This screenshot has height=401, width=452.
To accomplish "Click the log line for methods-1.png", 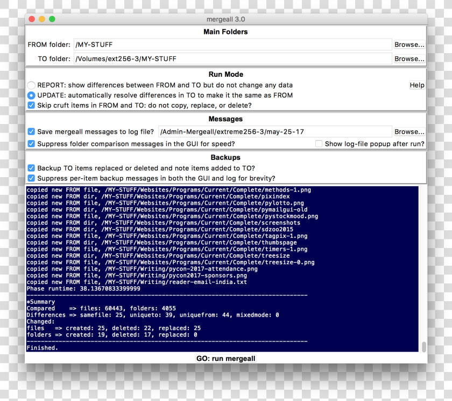I will click(x=168, y=190).
